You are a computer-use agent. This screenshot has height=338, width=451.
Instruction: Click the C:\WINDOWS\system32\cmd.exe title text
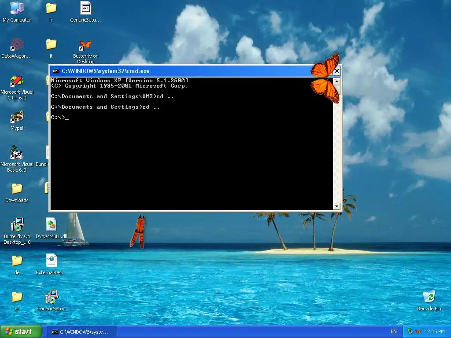click(x=106, y=71)
